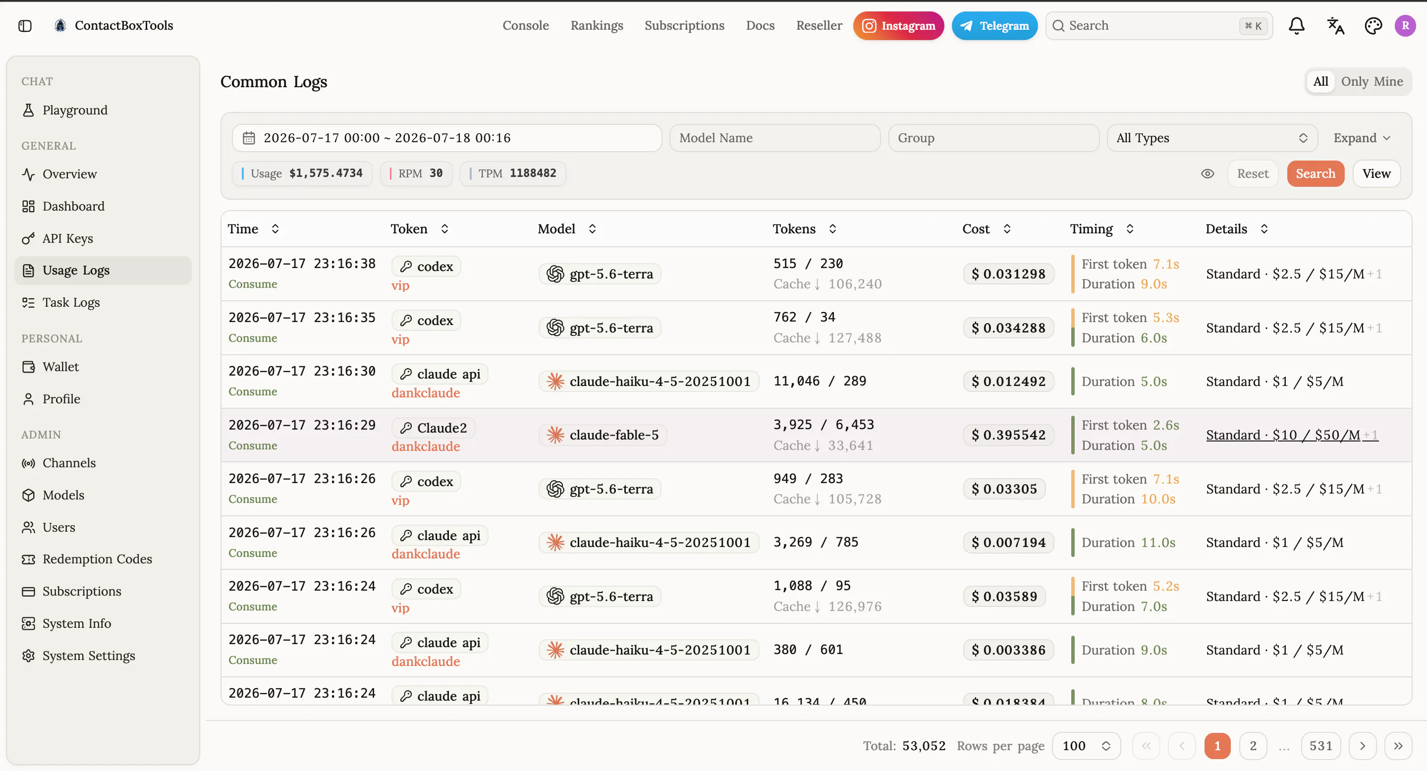Viewport: 1427px width, 771px height.
Task: Open Channels admin page
Action: [103, 463]
